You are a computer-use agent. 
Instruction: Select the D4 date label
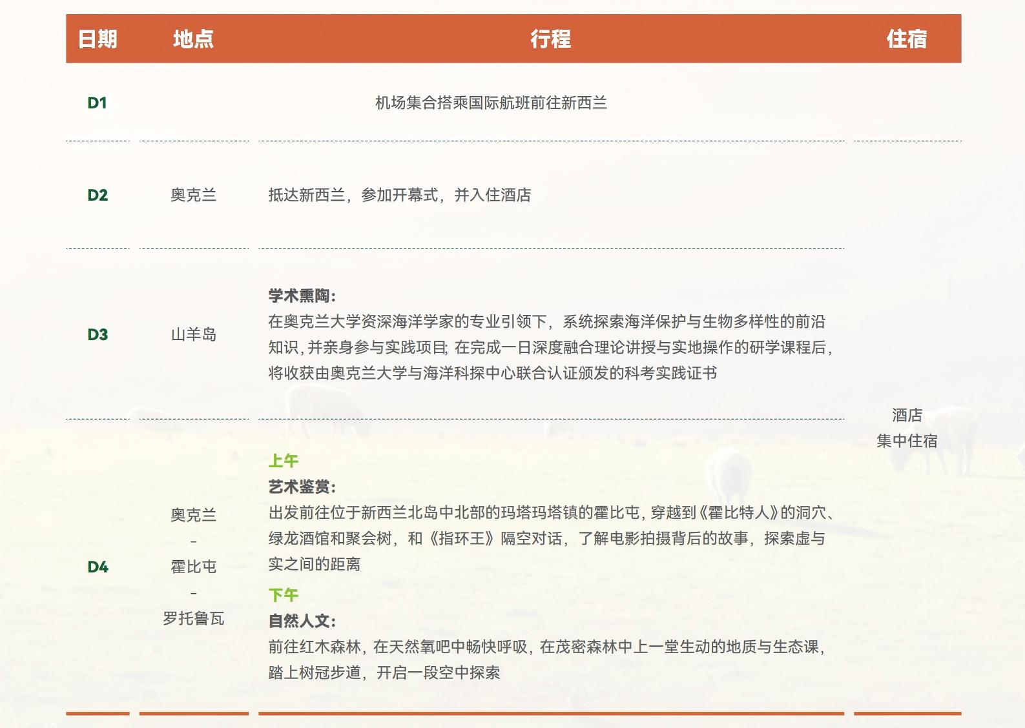98,567
